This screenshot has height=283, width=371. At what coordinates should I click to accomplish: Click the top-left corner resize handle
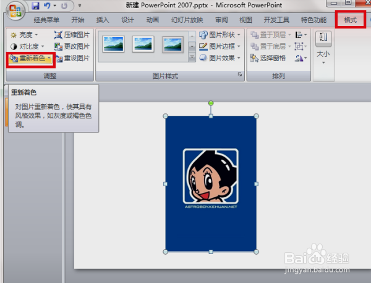coord(165,116)
